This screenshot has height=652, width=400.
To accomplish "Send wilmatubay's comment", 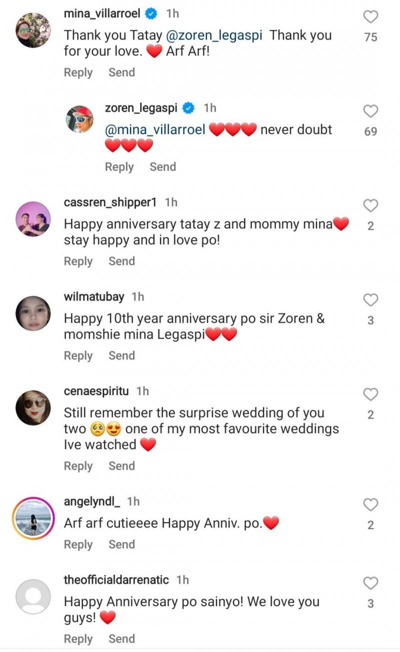I will pyautogui.click(x=121, y=355).
